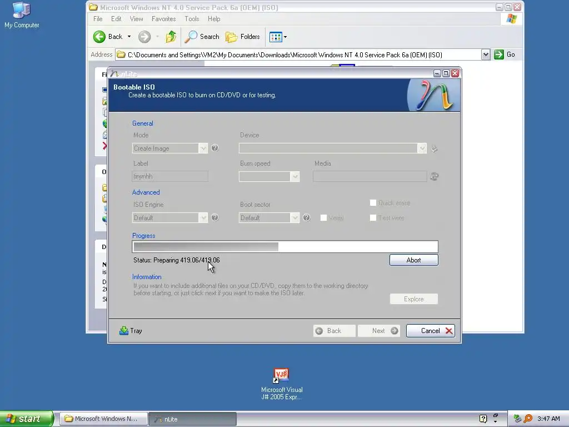Open the Favorites menu in Explorer

(x=164, y=19)
